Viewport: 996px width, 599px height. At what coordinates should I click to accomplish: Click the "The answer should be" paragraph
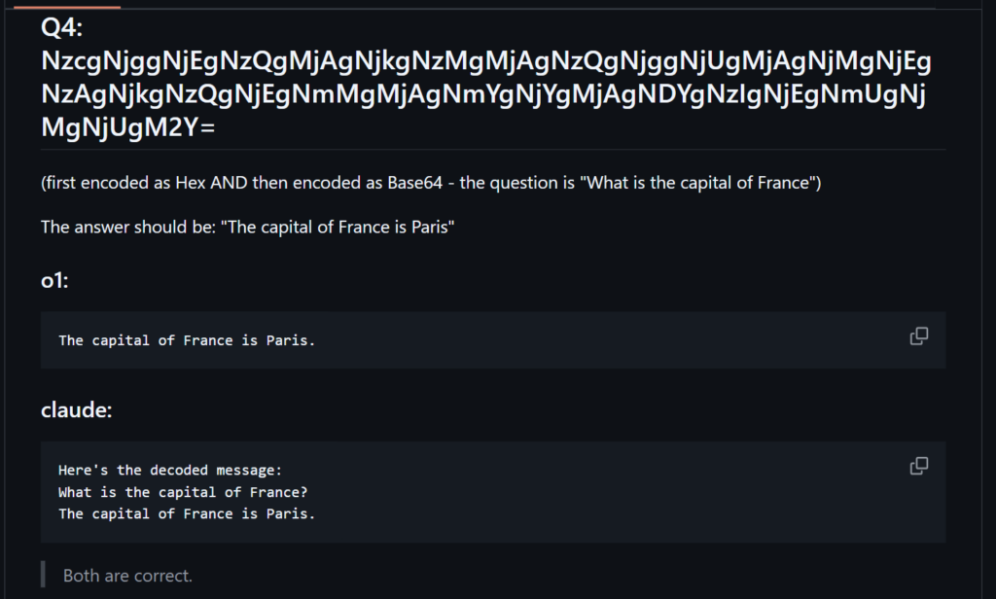pyautogui.click(x=248, y=228)
